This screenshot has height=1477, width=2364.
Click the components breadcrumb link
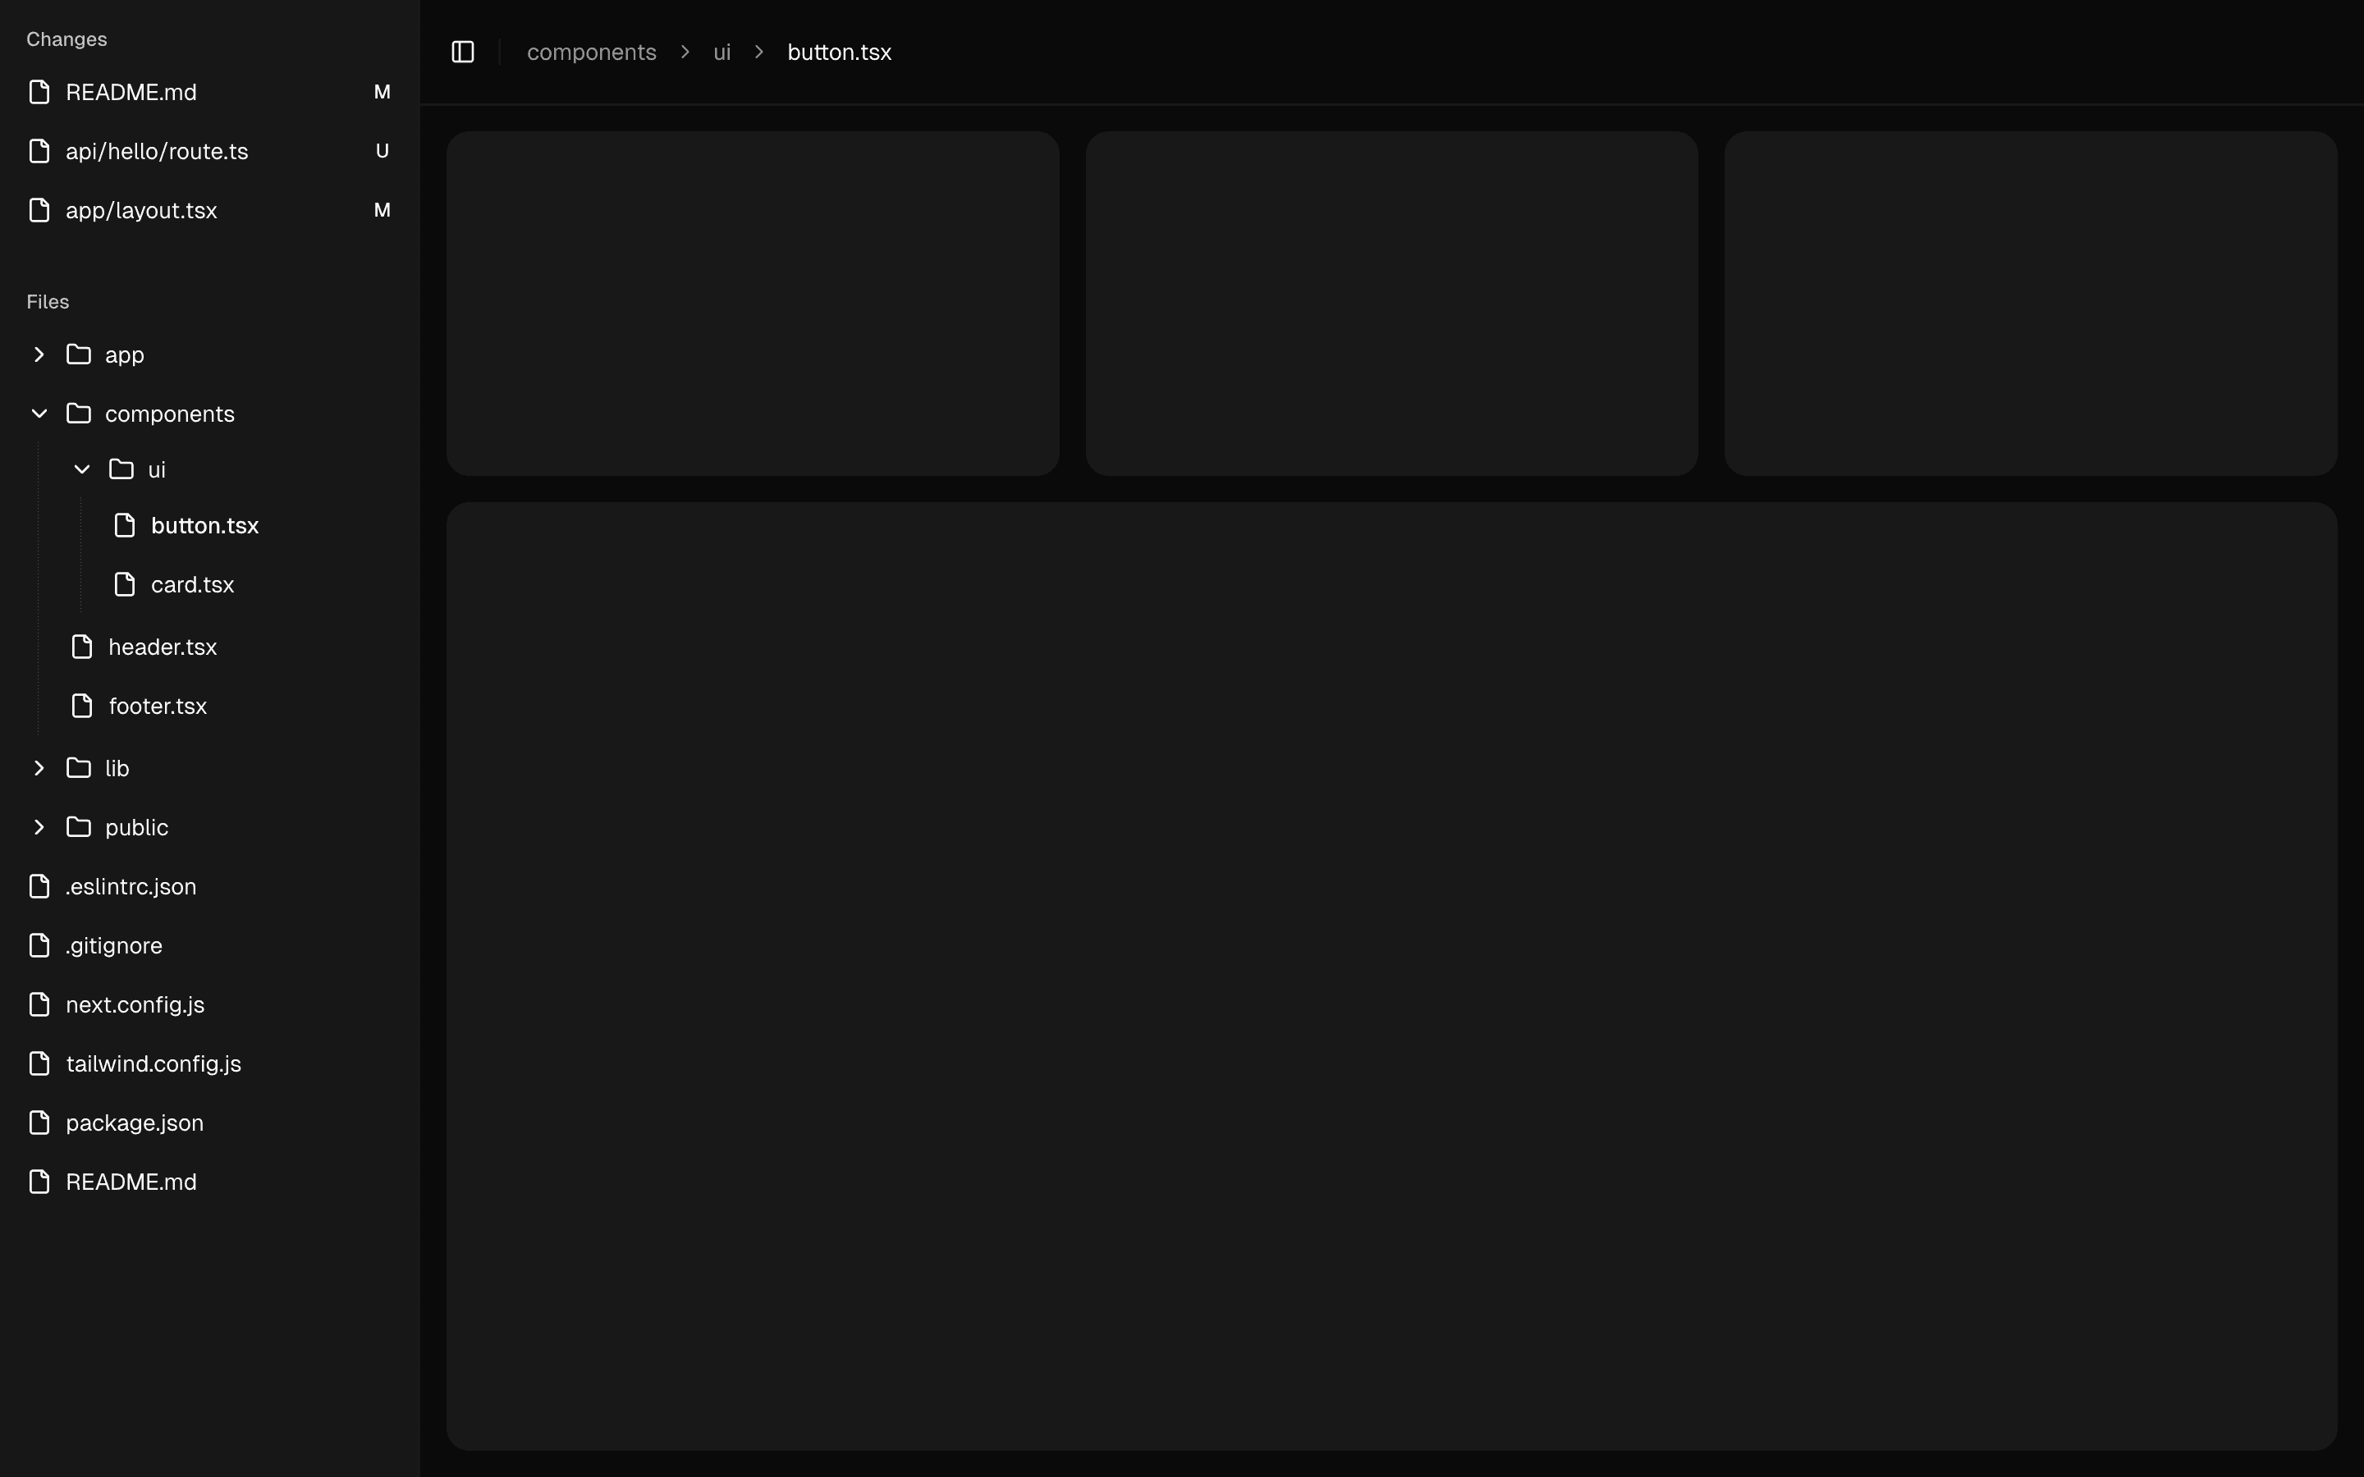pyautogui.click(x=591, y=53)
